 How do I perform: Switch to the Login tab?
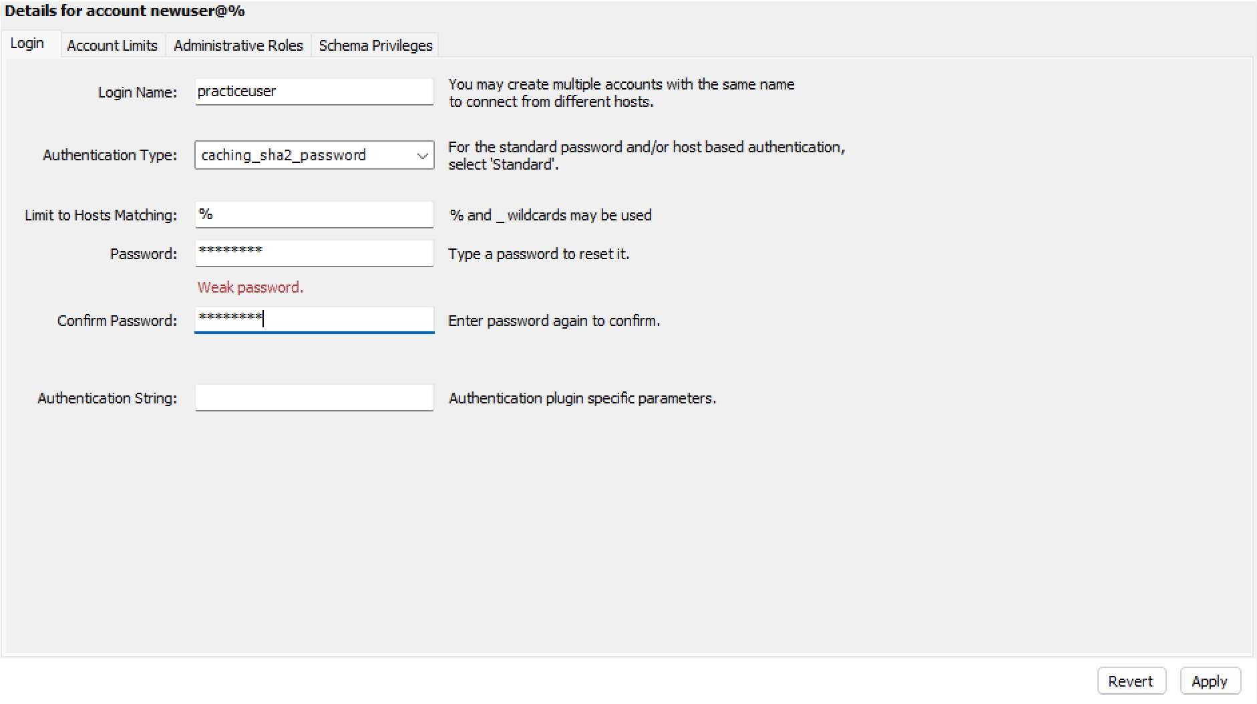[x=28, y=44]
